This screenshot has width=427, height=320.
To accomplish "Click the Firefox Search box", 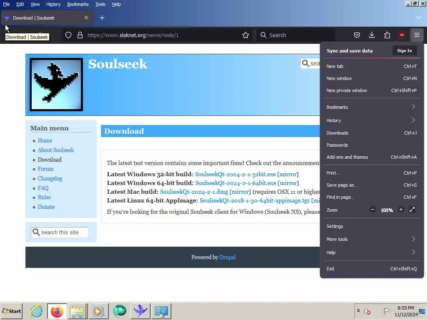I will click(x=296, y=35).
